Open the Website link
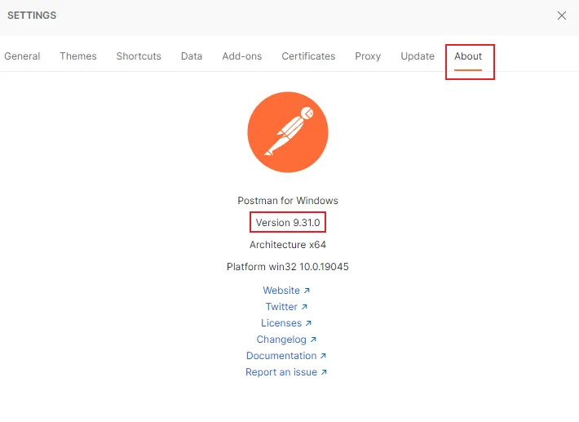 pos(286,291)
